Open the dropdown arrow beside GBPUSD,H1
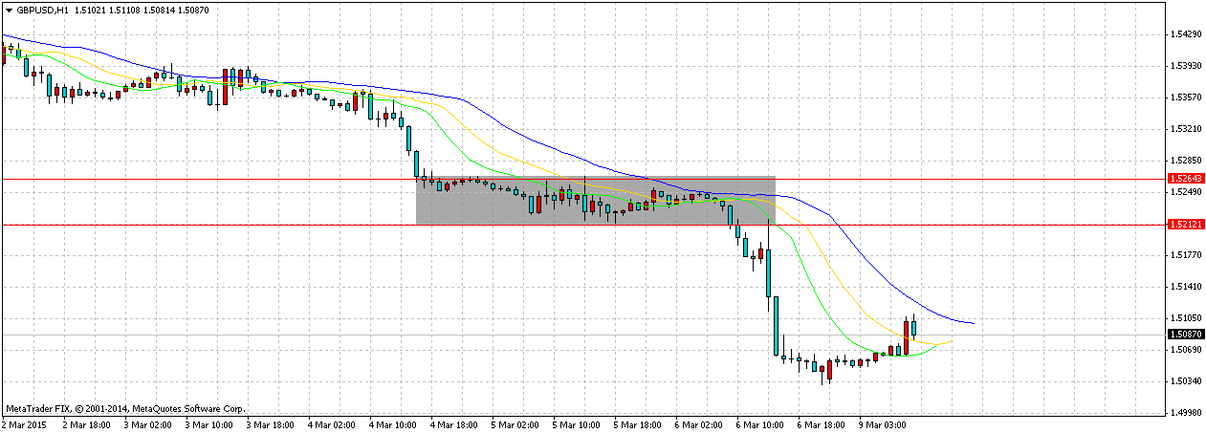Screen dimensions: 1206x433 (x=9, y=10)
